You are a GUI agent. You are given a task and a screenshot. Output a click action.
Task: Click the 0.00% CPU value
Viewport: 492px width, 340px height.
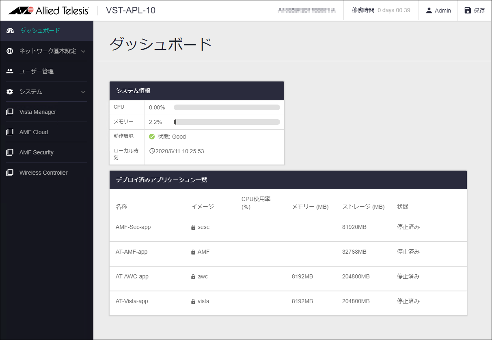pos(157,107)
